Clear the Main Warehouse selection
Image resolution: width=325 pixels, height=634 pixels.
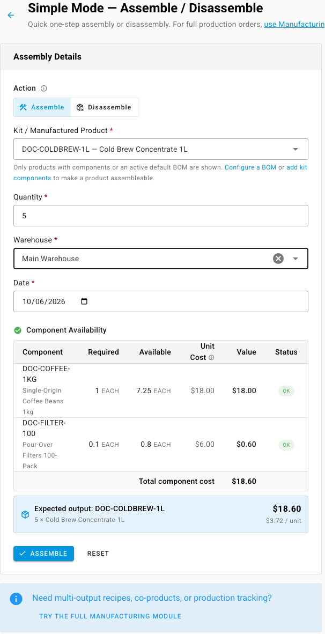coord(278,259)
